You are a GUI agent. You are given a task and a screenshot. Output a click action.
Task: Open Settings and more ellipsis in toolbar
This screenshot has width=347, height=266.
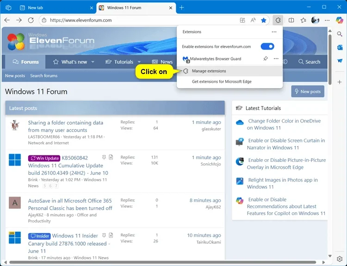tap(327, 20)
